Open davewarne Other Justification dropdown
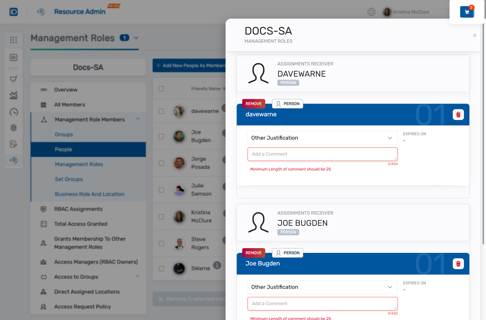Image resolution: width=486 pixels, height=320 pixels. 322,138
